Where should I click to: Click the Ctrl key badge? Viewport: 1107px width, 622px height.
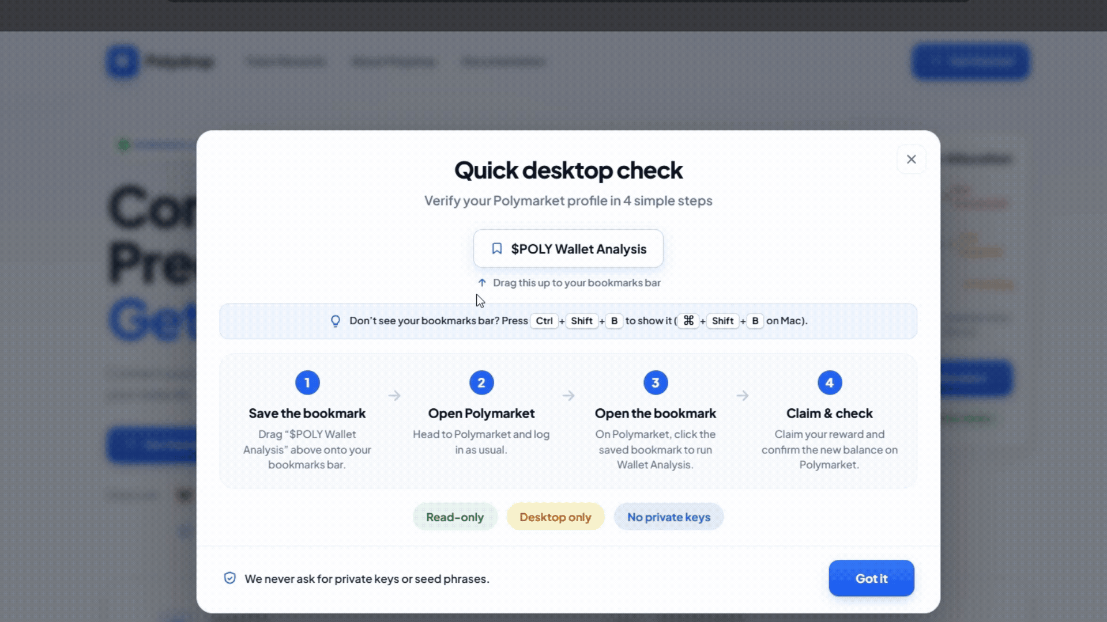(x=544, y=321)
